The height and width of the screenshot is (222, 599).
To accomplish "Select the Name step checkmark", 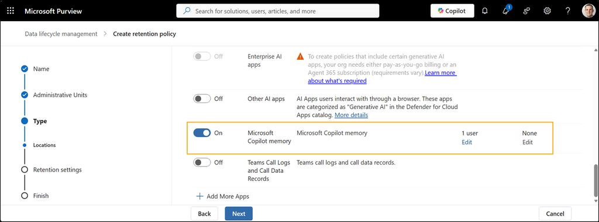I will (x=25, y=69).
